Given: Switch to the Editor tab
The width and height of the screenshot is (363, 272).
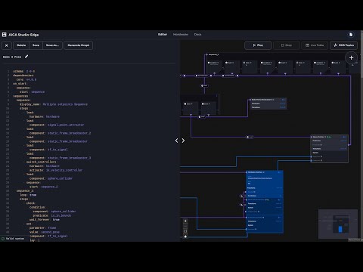Looking at the screenshot, I should [x=163, y=34].
